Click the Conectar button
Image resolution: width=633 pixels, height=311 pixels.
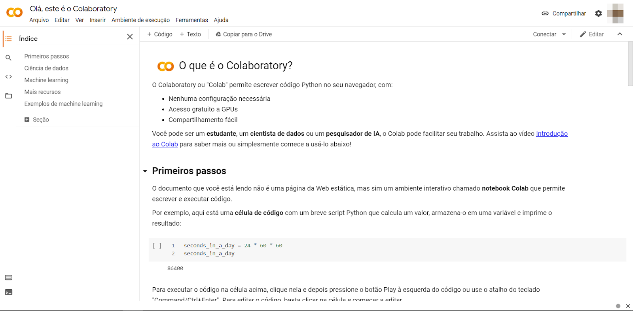click(544, 34)
